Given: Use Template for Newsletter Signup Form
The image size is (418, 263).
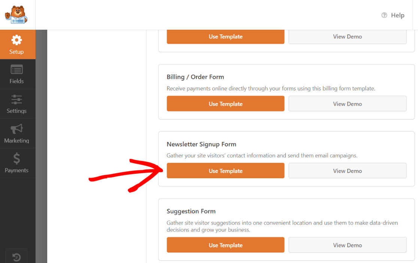Looking at the screenshot, I should click(x=225, y=170).
